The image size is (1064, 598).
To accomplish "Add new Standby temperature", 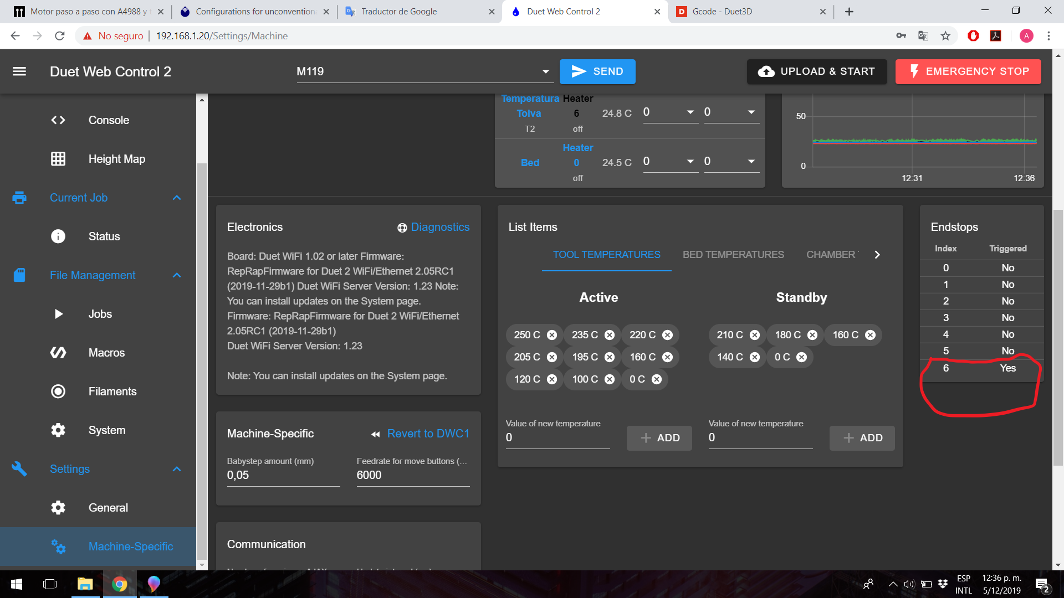I will [x=862, y=438].
